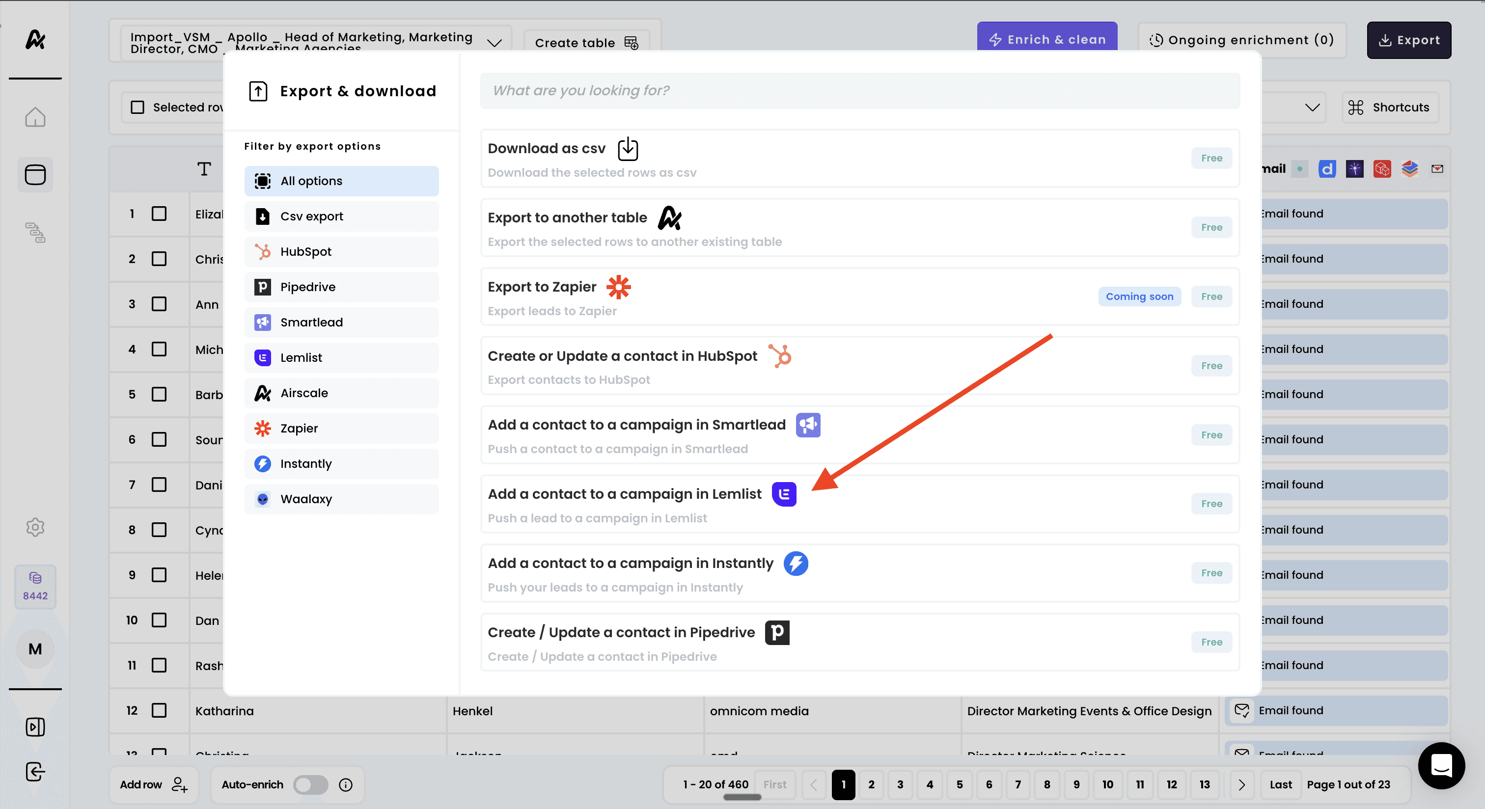This screenshot has width=1485, height=809.
Task: Open the chat support bubble
Action: 1441,766
